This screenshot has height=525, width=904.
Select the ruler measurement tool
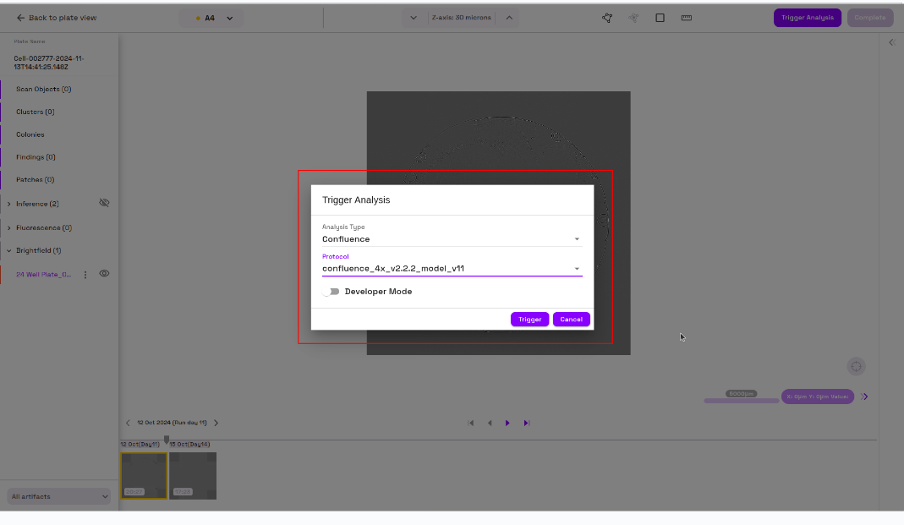[x=687, y=18]
